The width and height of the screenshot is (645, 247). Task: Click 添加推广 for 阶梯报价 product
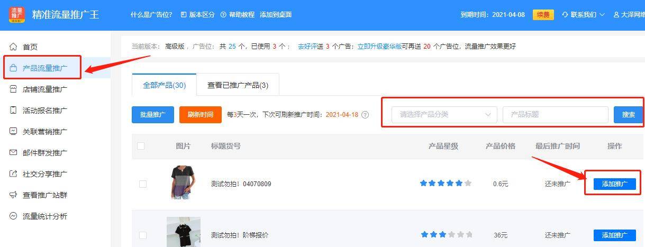tap(614, 235)
